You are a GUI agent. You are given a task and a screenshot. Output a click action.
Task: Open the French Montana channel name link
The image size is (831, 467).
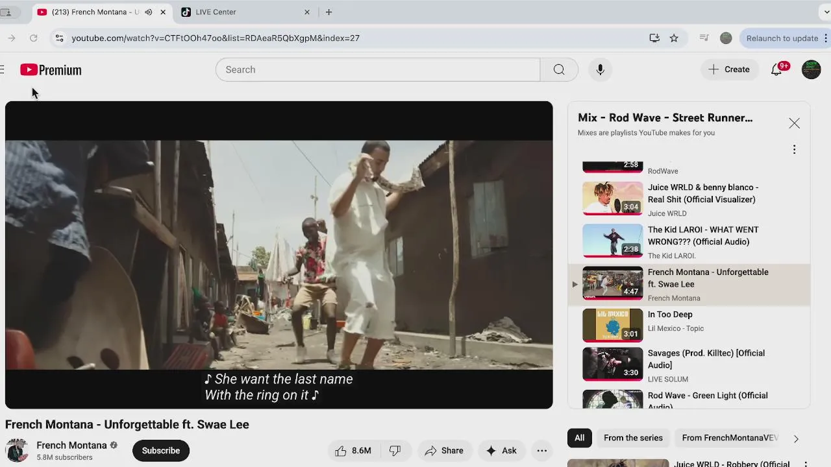(71, 445)
